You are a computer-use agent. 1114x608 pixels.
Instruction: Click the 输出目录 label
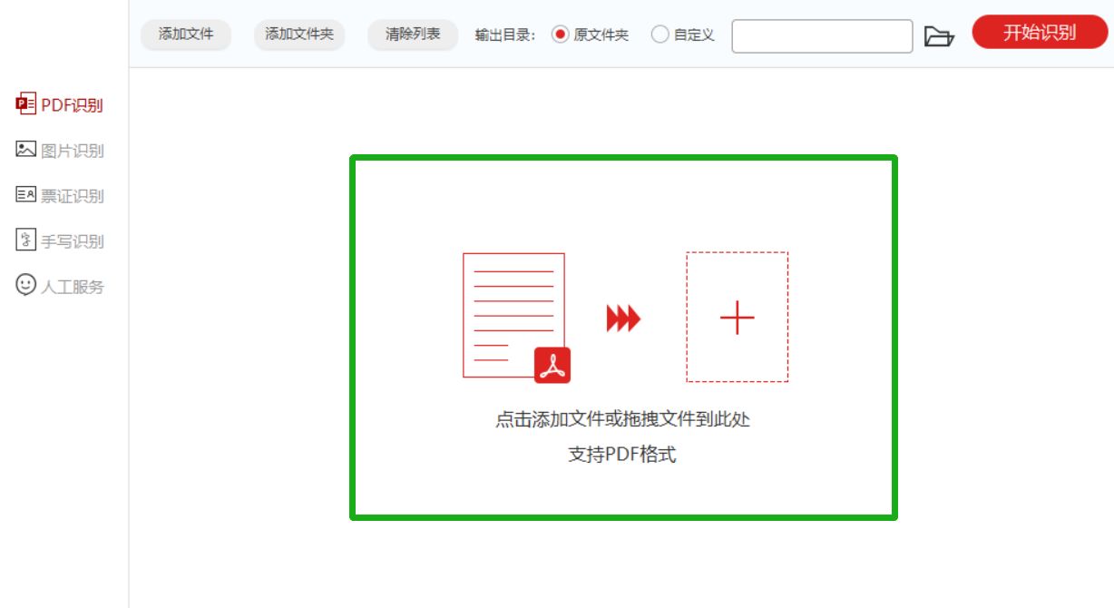505,35
